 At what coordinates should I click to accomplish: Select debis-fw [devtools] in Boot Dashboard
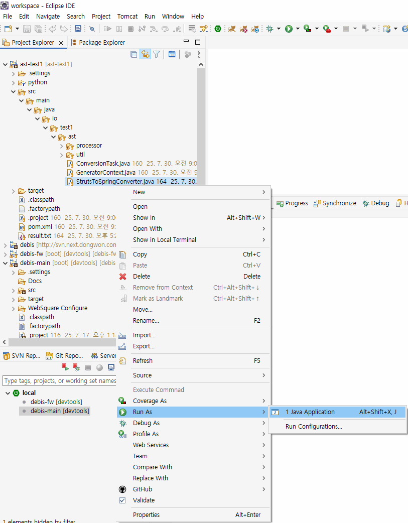pyautogui.click(x=56, y=402)
